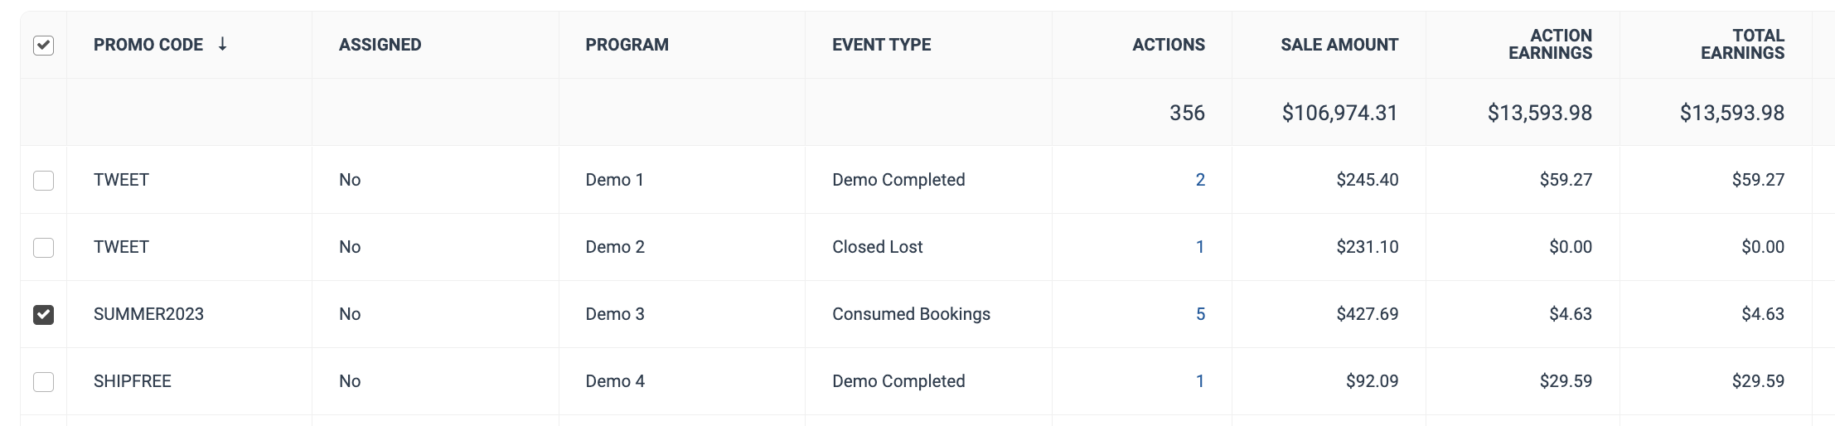Click the sort arrow beside Promo Code
This screenshot has height=426, width=1835.
[x=222, y=44]
